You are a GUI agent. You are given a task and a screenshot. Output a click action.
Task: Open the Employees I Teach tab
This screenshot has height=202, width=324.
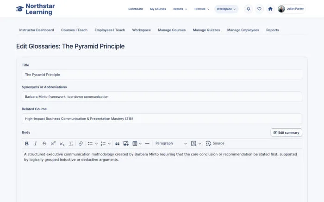click(110, 30)
